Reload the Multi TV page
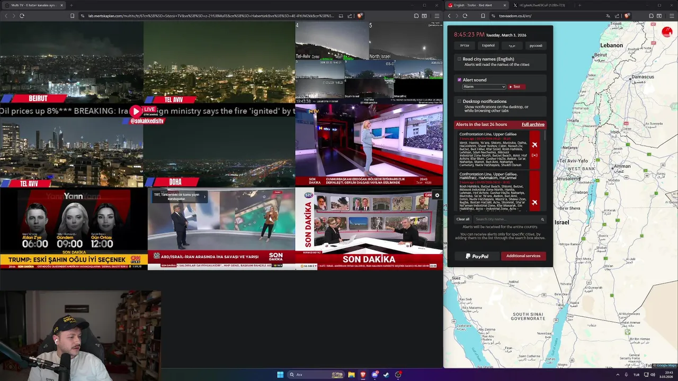The height and width of the screenshot is (381, 678). click(22, 16)
